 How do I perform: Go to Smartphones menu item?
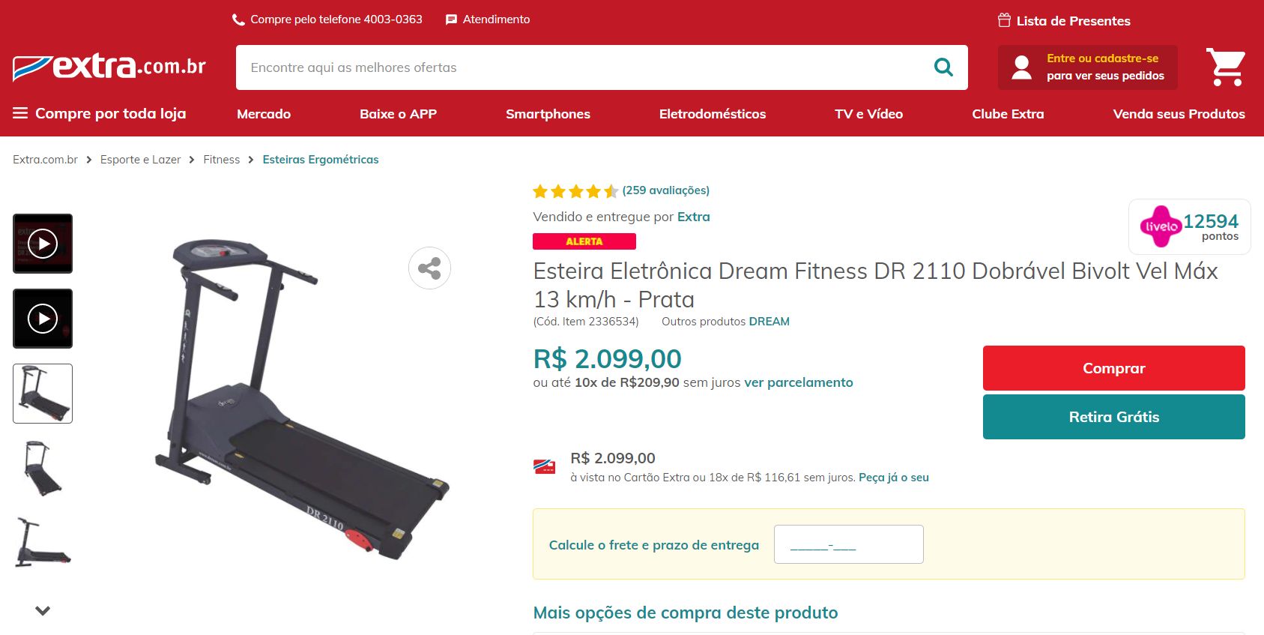click(548, 114)
